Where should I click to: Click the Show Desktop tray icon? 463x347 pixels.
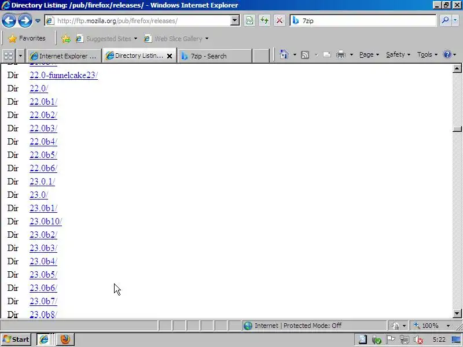(x=456, y=339)
